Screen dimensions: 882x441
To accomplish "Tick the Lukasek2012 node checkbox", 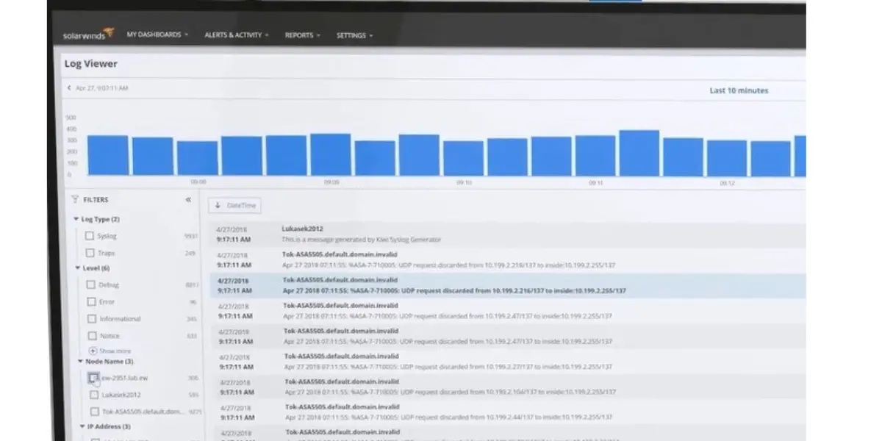I will [94, 395].
